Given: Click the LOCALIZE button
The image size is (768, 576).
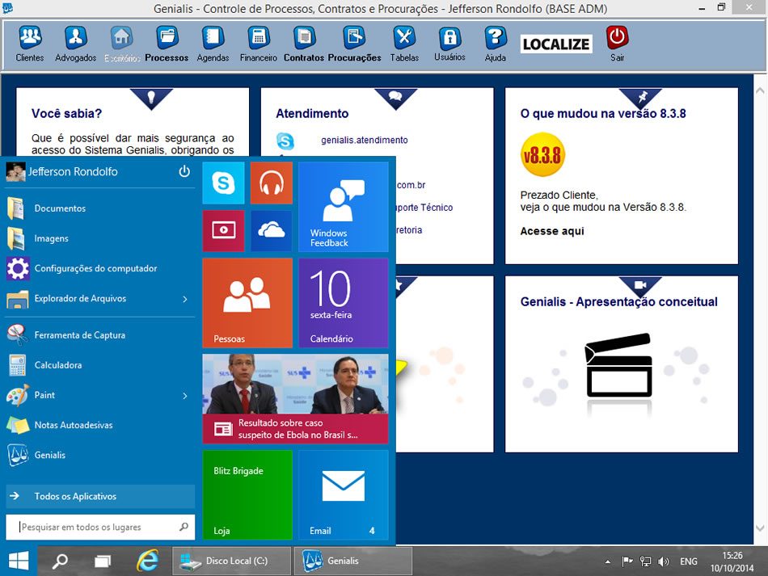Looking at the screenshot, I should click(556, 44).
